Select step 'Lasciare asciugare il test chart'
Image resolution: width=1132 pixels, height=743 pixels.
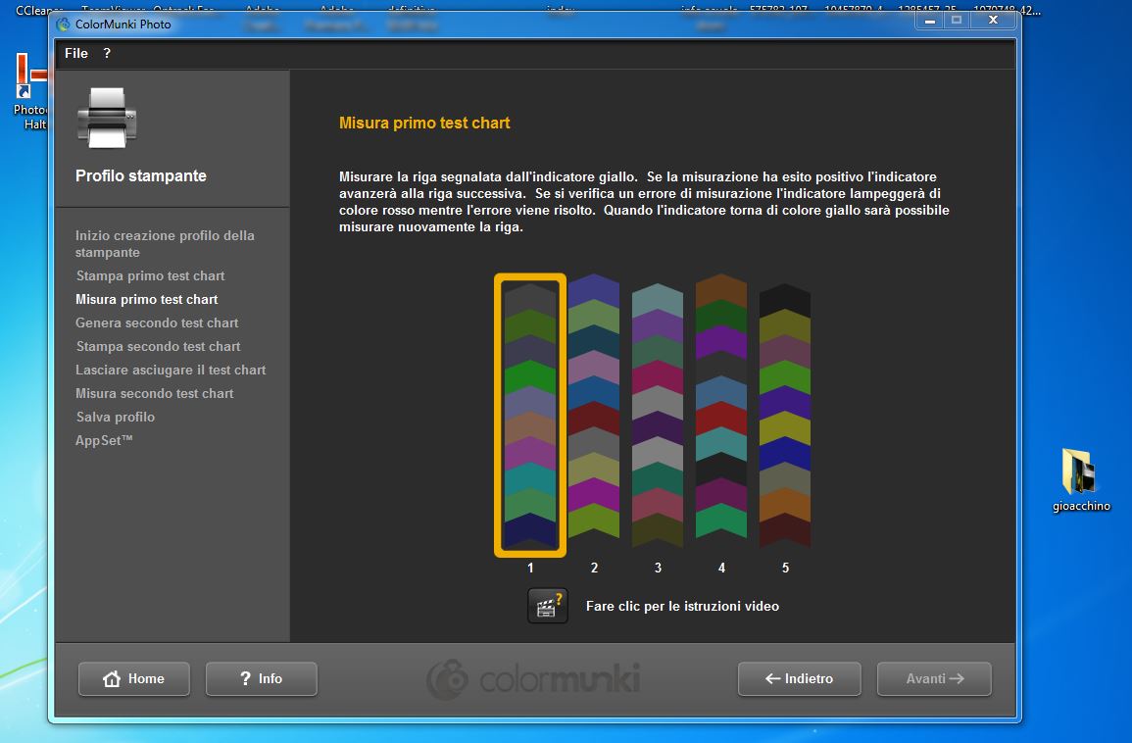pos(171,370)
